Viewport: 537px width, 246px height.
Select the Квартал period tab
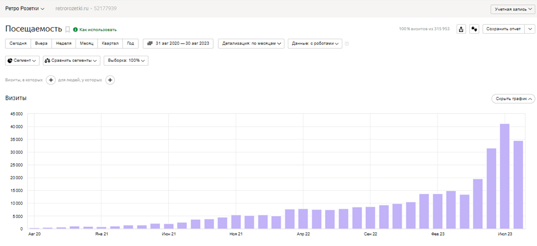coord(110,44)
